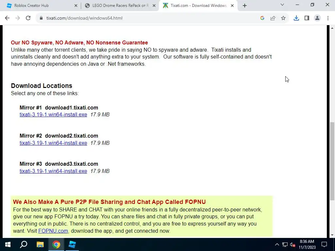Open the Windows Start menu
Viewport: 335px width, 251px height.
tap(8, 244)
